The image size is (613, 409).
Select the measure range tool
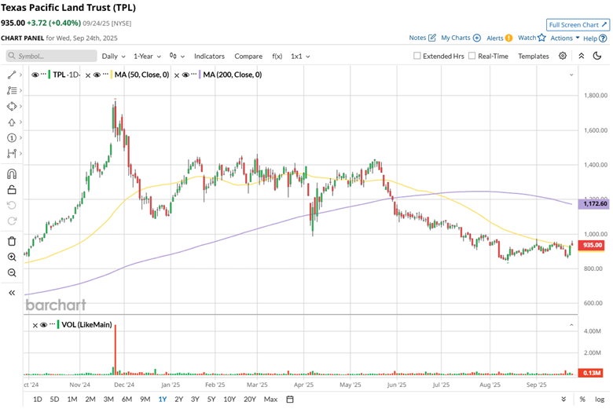coord(11,154)
